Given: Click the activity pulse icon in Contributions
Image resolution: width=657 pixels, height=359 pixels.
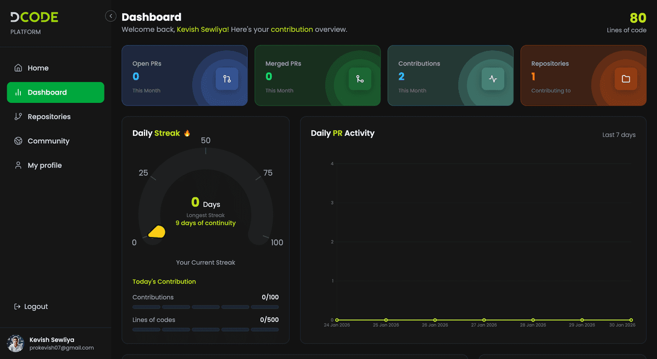Looking at the screenshot, I should 493,79.
